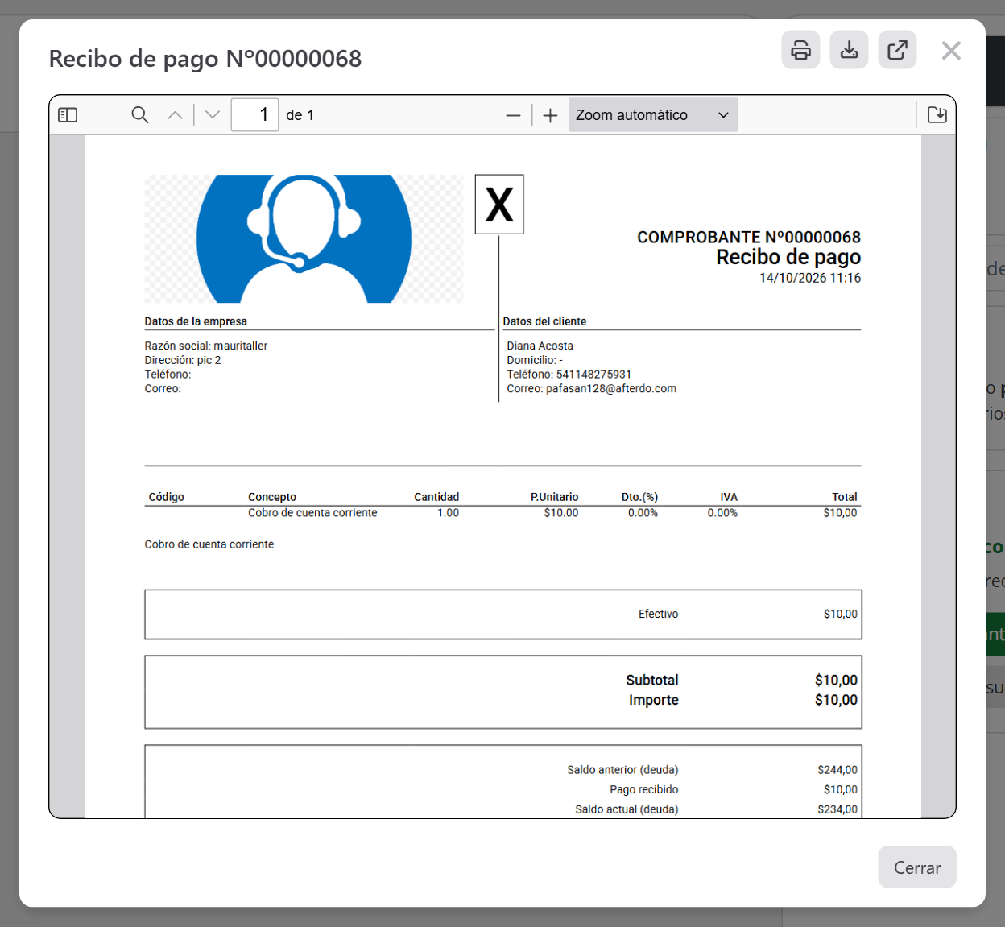
Task: Click the Saldo actual (deuda) label
Action: pos(627,809)
